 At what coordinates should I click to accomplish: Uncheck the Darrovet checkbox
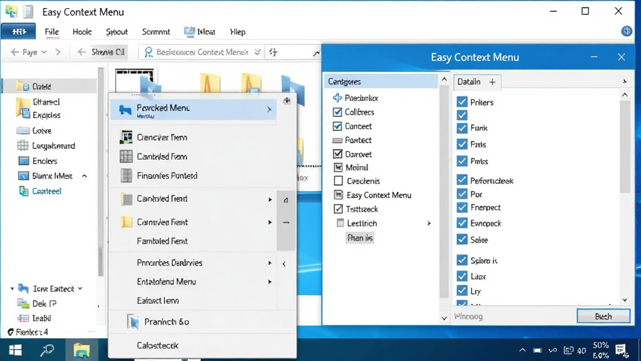click(x=337, y=154)
